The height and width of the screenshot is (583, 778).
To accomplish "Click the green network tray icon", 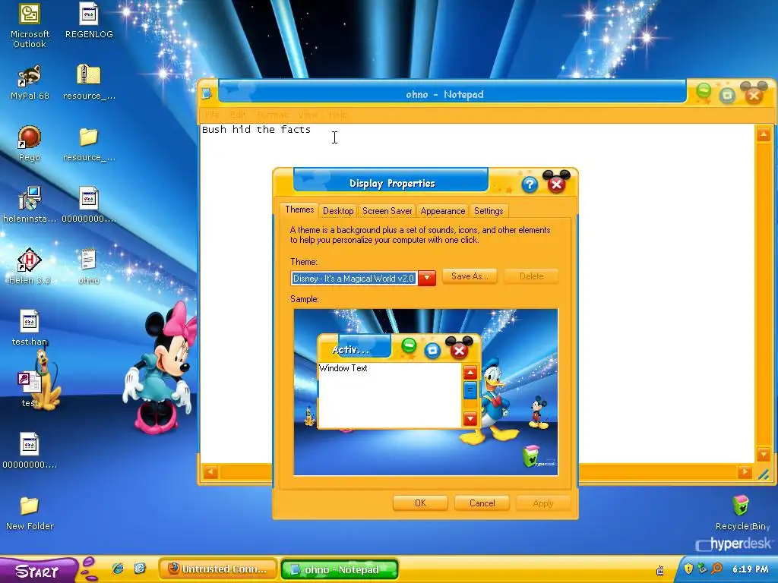I will click(702, 569).
